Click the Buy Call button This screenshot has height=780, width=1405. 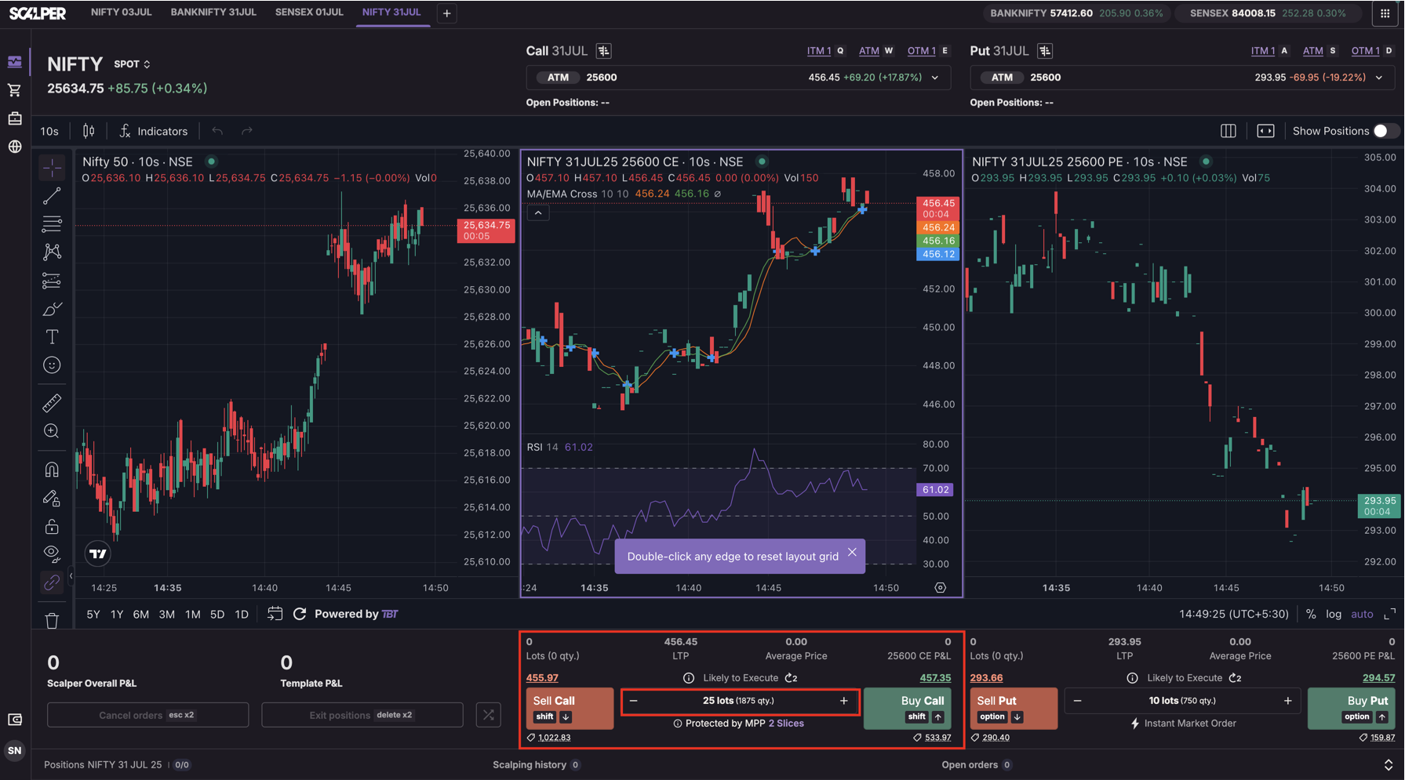[908, 708]
